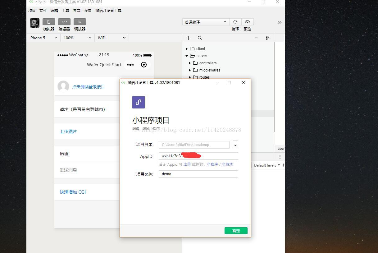The height and width of the screenshot is (253, 378).
Task: Open the iPhone 5 device dropdown
Action: [x=43, y=38]
